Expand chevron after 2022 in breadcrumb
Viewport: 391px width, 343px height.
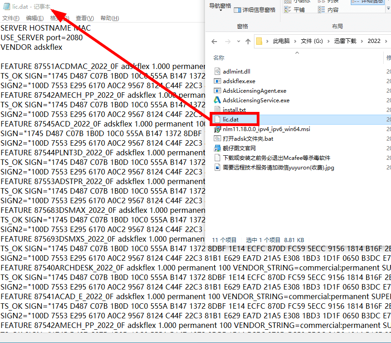(x=386, y=42)
